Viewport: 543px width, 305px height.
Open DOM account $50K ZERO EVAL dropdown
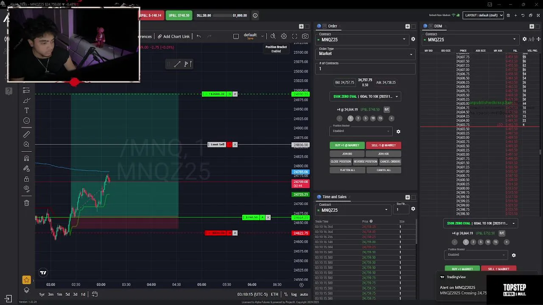pyautogui.click(x=480, y=223)
